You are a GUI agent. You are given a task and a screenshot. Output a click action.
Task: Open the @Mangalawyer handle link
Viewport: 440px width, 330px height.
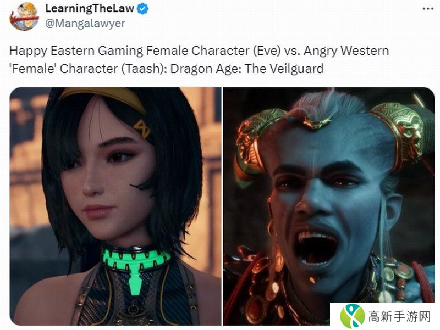coord(85,23)
